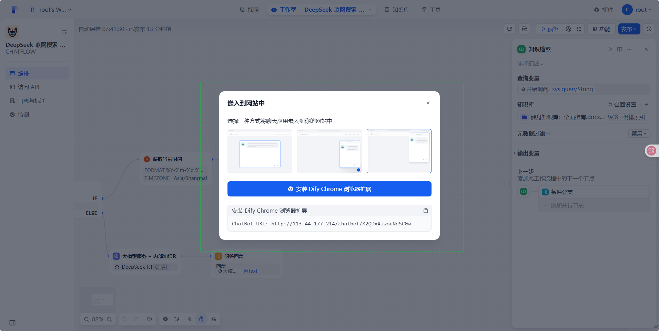659x331 pixels.
Task: Select the 大模型服务 + 内部知识R node
Action: 145,261
